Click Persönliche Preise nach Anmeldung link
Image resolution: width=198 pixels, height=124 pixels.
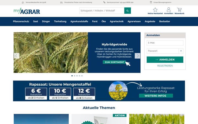[x=78, y=2]
